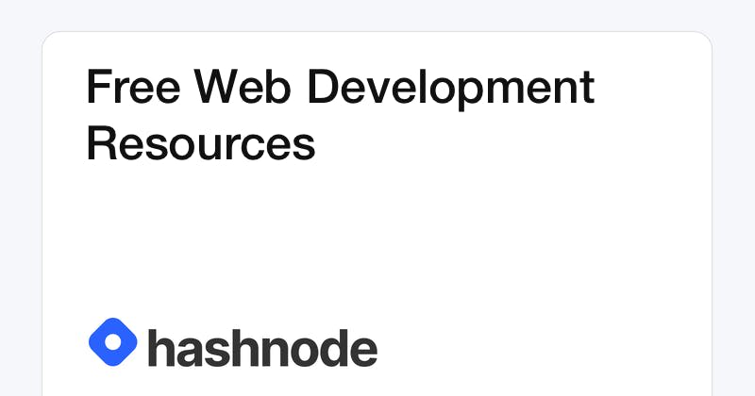The image size is (755, 396).
Task: Click the second line of the card title
Action: 200,143
